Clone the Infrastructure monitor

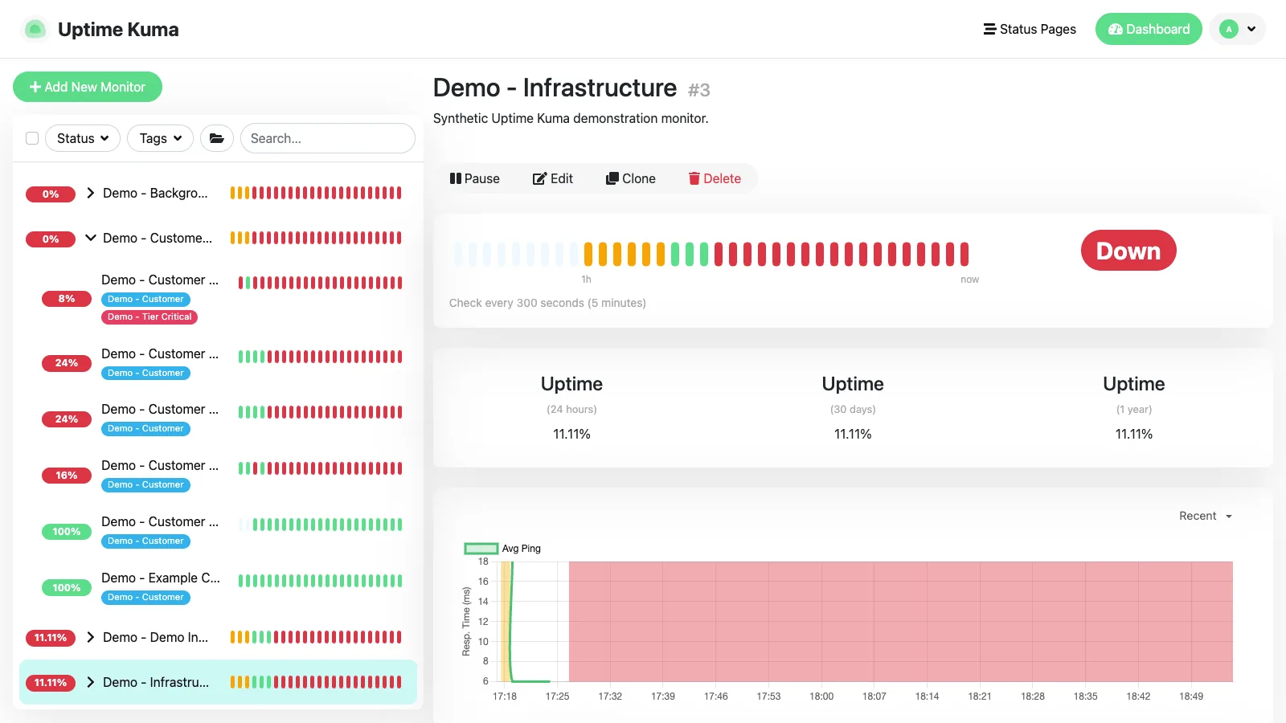(x=631, y=178)
